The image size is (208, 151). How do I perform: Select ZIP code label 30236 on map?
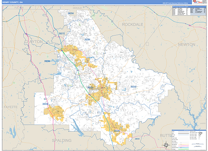47,61
